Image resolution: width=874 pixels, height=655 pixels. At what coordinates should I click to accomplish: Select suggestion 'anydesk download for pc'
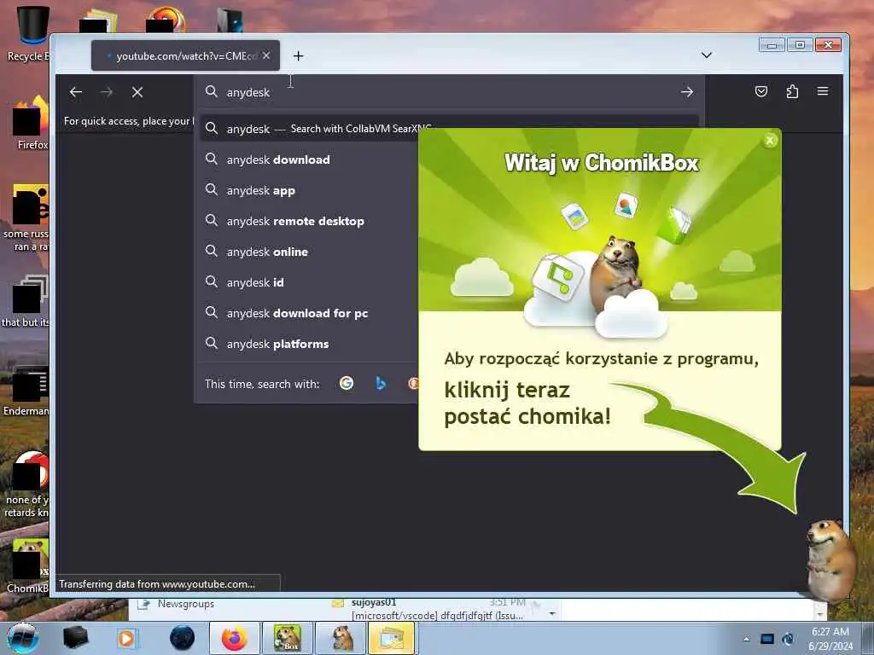coord(310,313)
